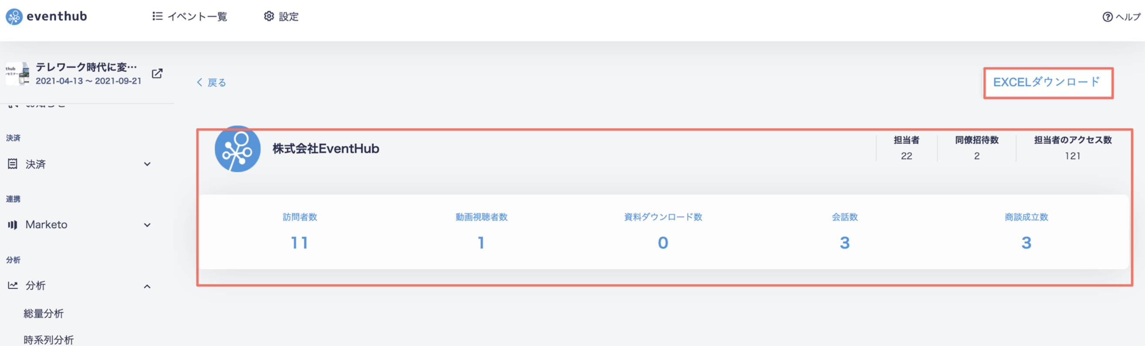
Task: Open the event list icon in header
Action: pyautogui.click(x=157, y=17)
